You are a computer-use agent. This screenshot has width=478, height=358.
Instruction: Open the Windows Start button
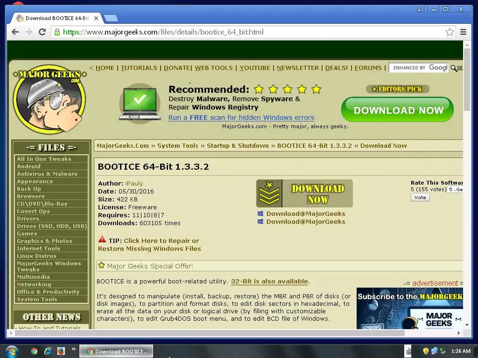pos(11,351)
